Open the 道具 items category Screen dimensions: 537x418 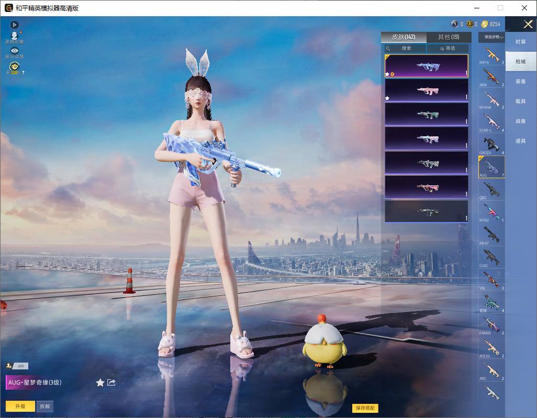coord(521,141)
